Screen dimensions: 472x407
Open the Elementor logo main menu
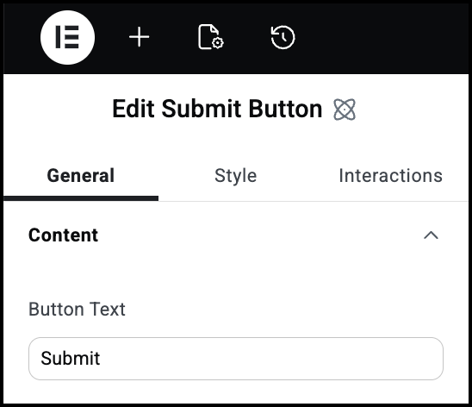(x=67, y=37)
